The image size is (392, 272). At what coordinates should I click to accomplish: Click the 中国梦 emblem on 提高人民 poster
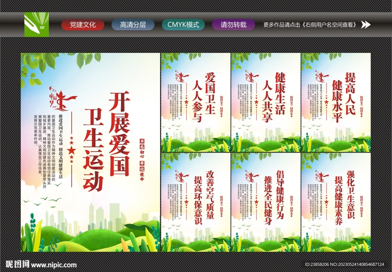[x=322, y=76]
